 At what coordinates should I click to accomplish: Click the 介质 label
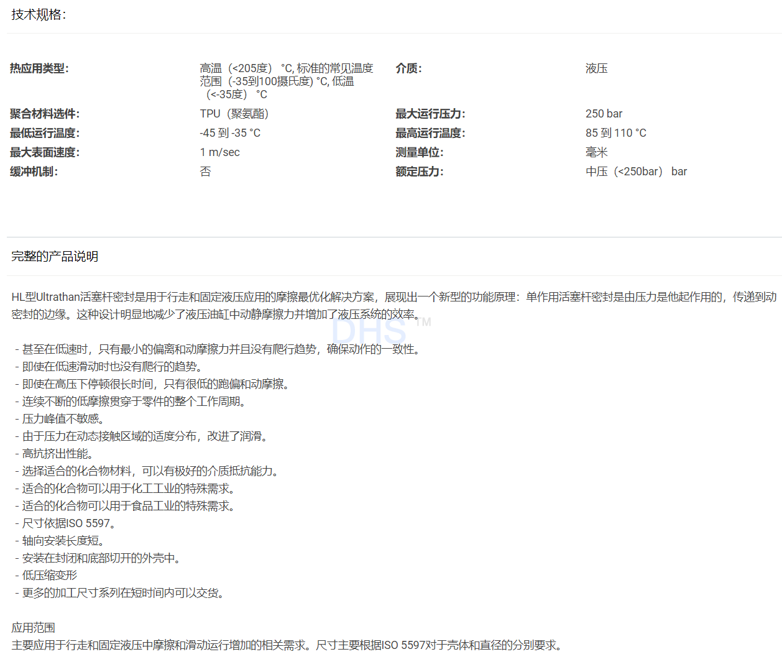[408, 68]
